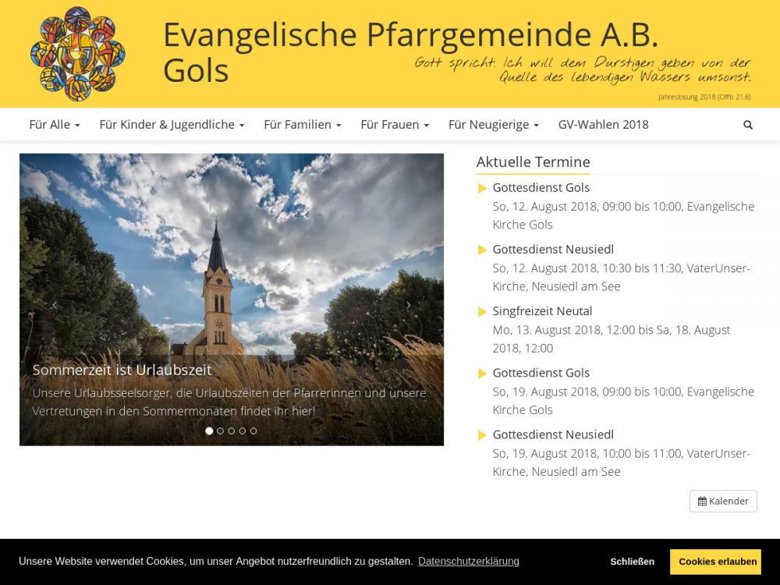780x585 pixels.
Task: Expand the Für Alle dropdown
Action: pos(55,125)
